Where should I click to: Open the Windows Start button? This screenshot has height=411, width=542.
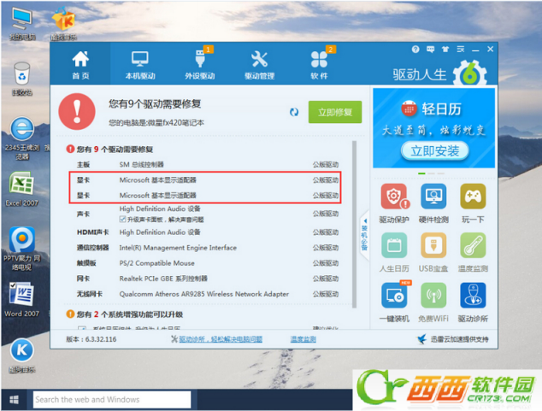coord(14,400)
